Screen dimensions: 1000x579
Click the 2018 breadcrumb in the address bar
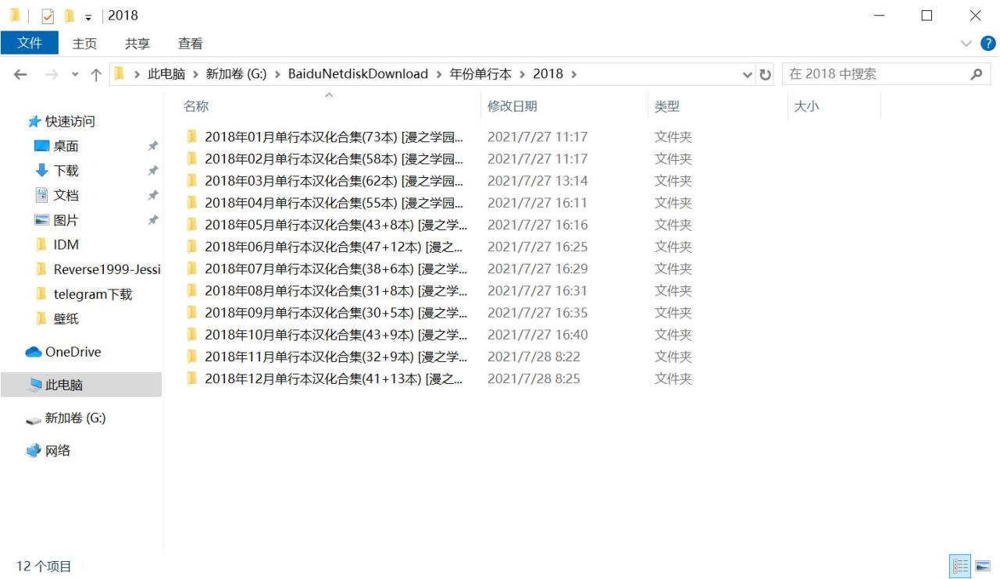[548, 74]
